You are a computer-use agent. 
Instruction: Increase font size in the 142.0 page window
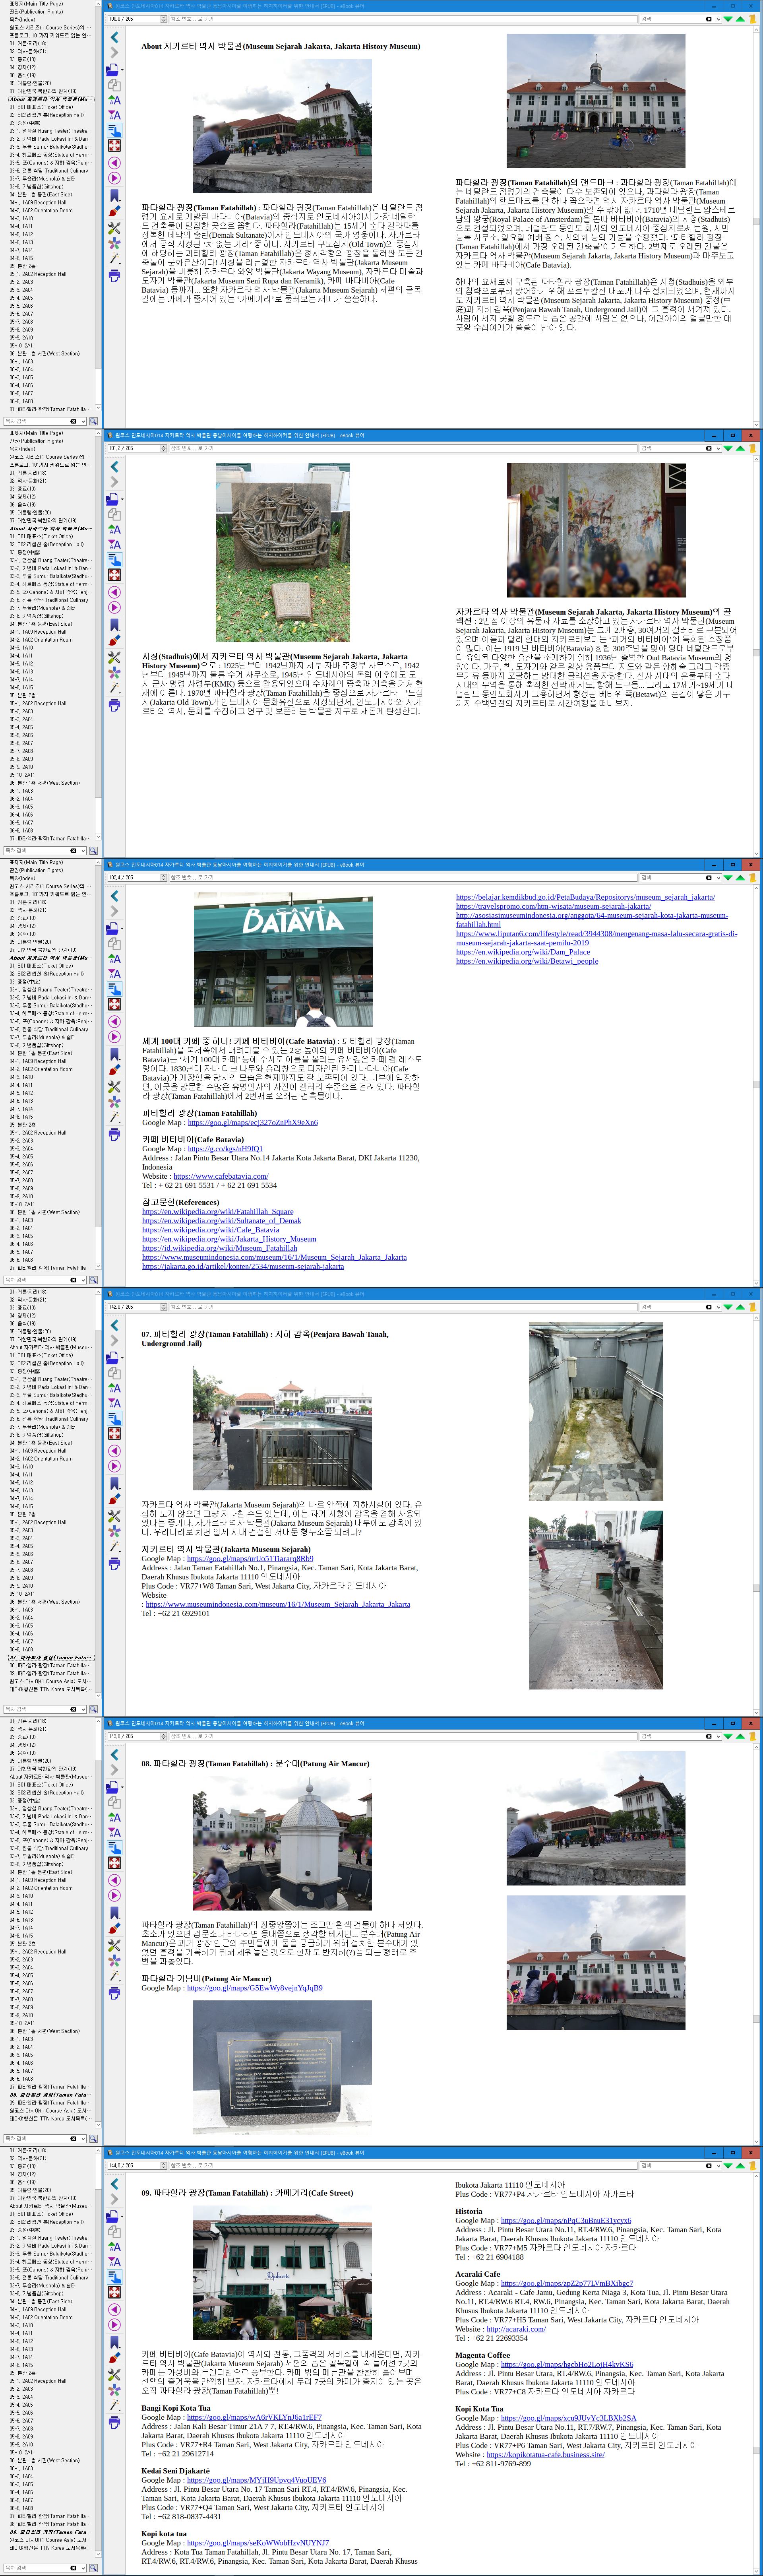[x=114, y=1388]
